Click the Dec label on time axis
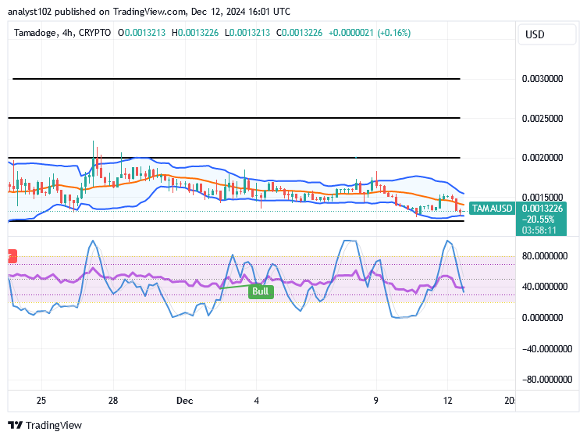The height and width of the screenshot is (439, 587). [x=184, y=401]
